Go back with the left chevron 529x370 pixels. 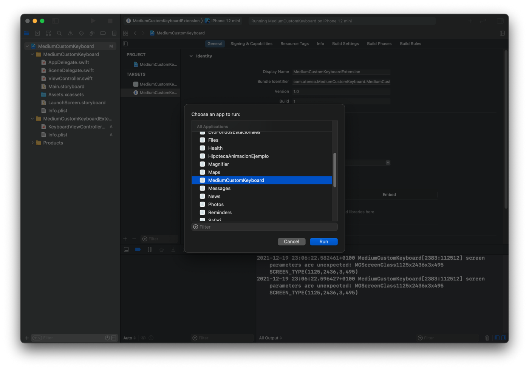[x=135, y=33]
